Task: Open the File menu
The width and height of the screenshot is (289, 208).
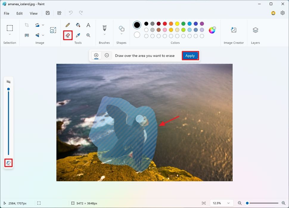Action: [6, 13]
